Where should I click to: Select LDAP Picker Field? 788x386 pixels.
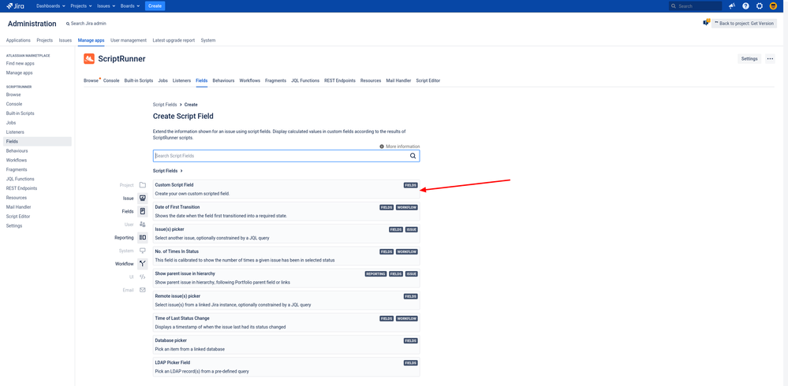pyautogui.click(x=286, y=366)
